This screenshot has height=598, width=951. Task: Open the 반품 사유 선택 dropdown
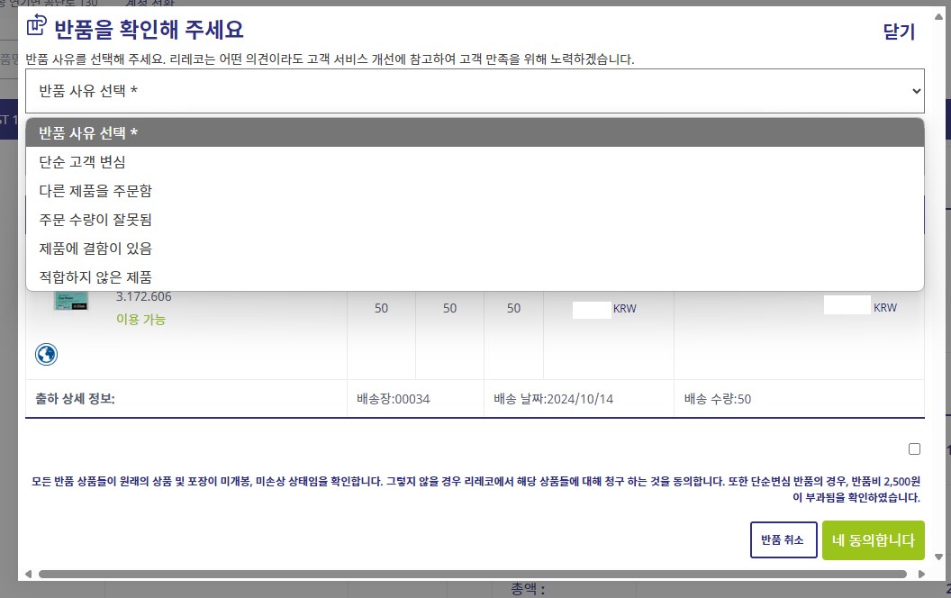click(x=475, y=91)
